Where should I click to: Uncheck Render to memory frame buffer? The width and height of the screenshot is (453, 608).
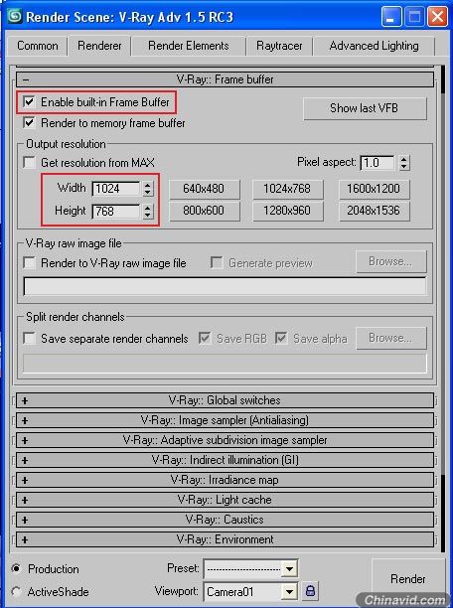(29, 123)
